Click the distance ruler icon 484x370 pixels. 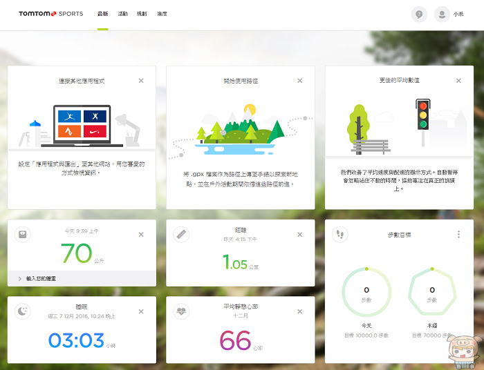click(181, 235)
